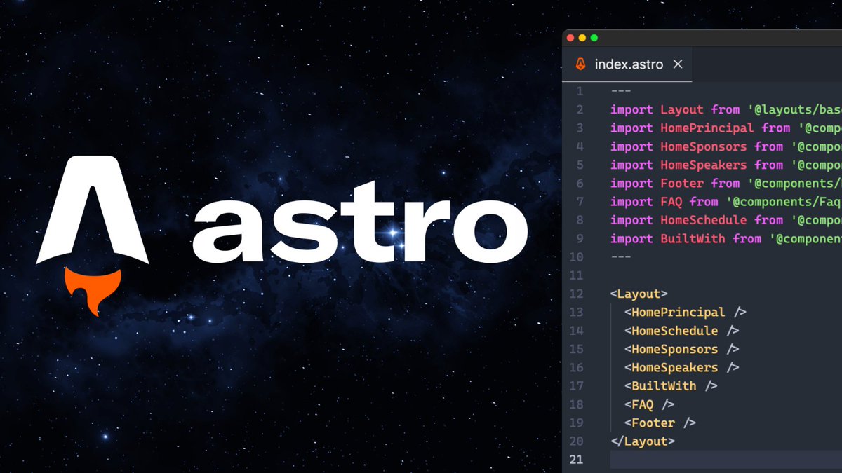Click the green maximize window button
This screenshot has height=473, width=842.
pyautogui.click(x=594, y=37)
